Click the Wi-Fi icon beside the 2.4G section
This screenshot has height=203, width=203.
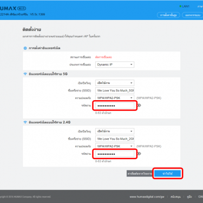25,122
